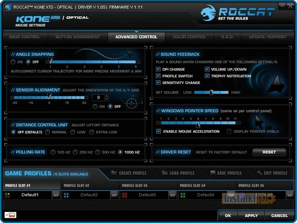The height and width of the screenshot is (223, 297).
Task: Click the WP button next to Default3
Action: [x=172, y=195]
